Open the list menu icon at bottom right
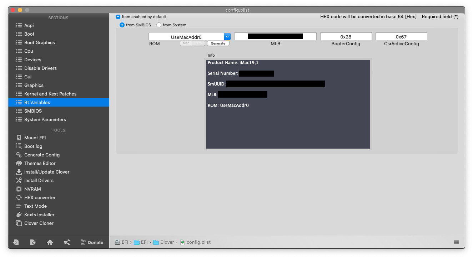The image size is (473, 258). click(x=457, y=242)
